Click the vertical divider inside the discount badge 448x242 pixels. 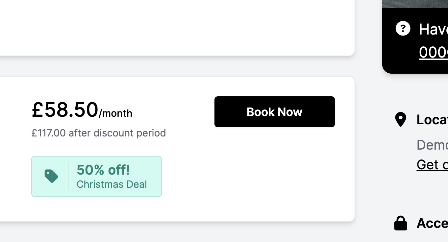coord(68,176)
